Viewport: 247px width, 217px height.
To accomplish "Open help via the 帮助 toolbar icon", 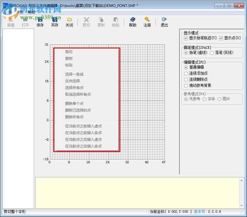I will (132, 21).
